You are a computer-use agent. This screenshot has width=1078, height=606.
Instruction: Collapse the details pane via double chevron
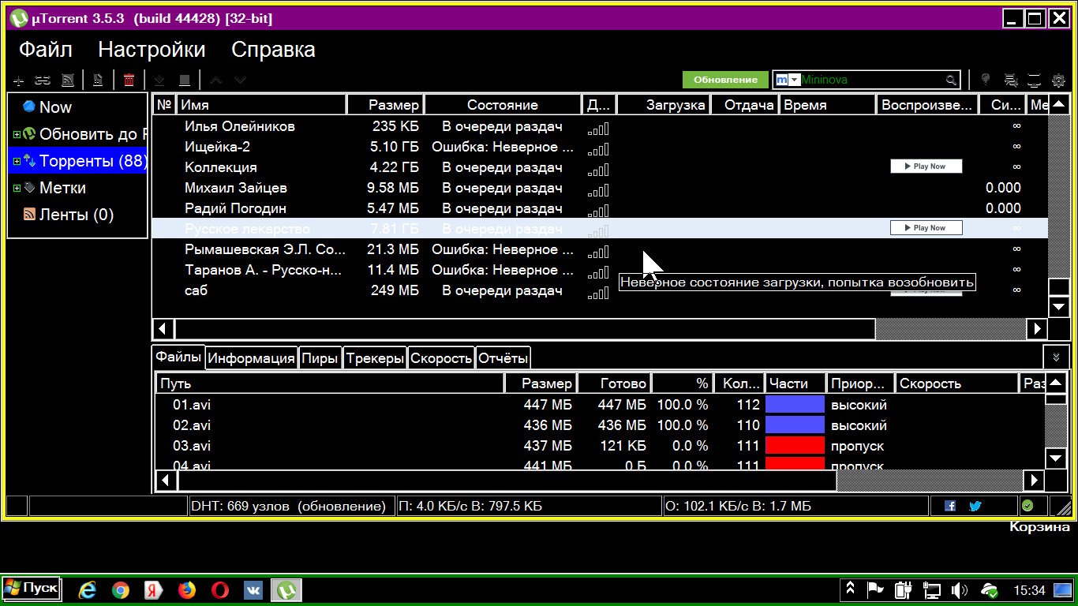(1056, 357)
